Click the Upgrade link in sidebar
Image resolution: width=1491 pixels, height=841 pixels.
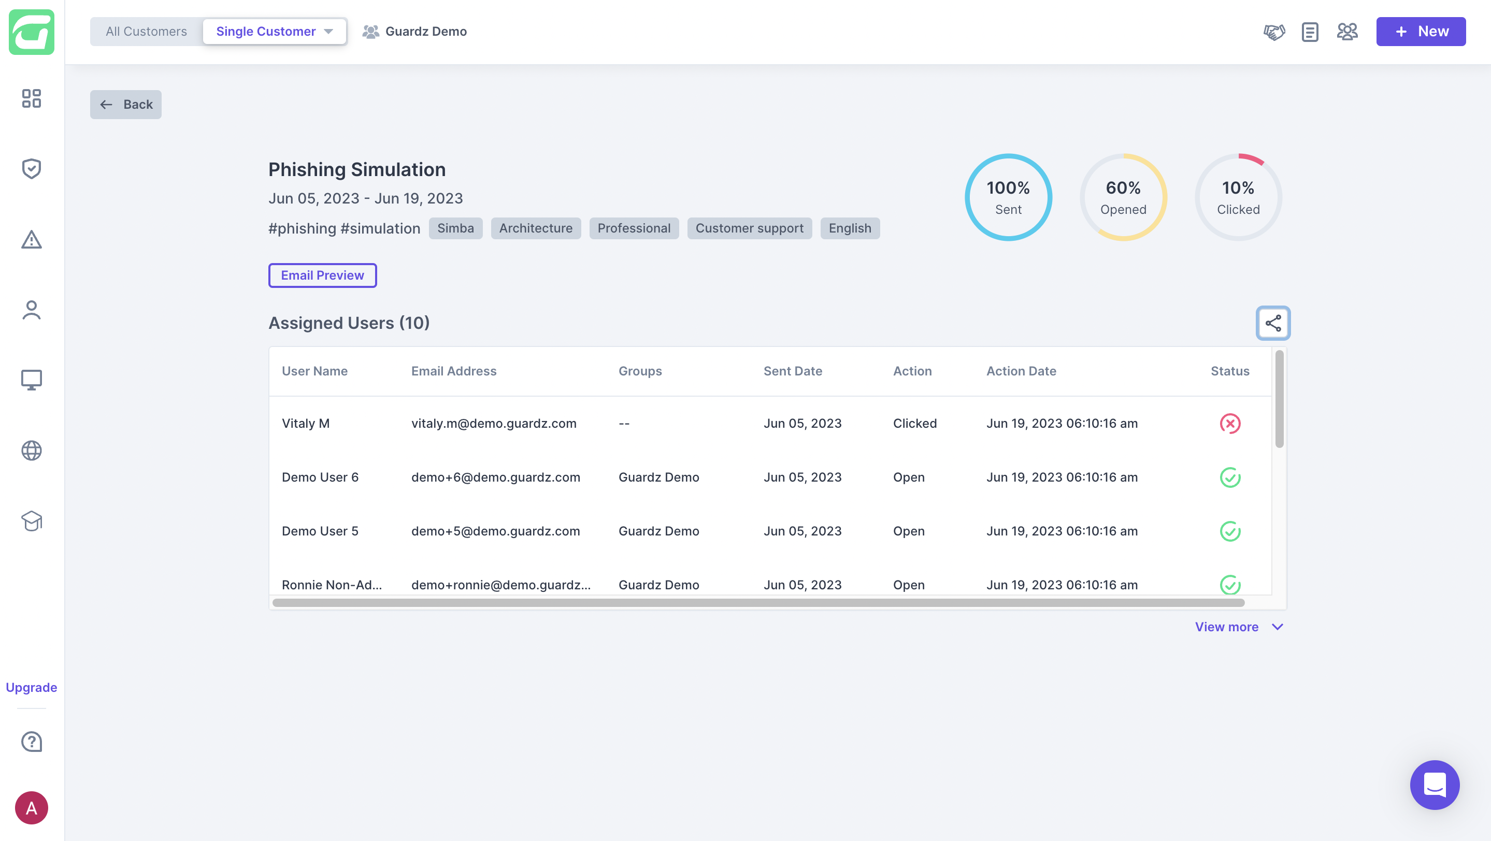point(31,687)
